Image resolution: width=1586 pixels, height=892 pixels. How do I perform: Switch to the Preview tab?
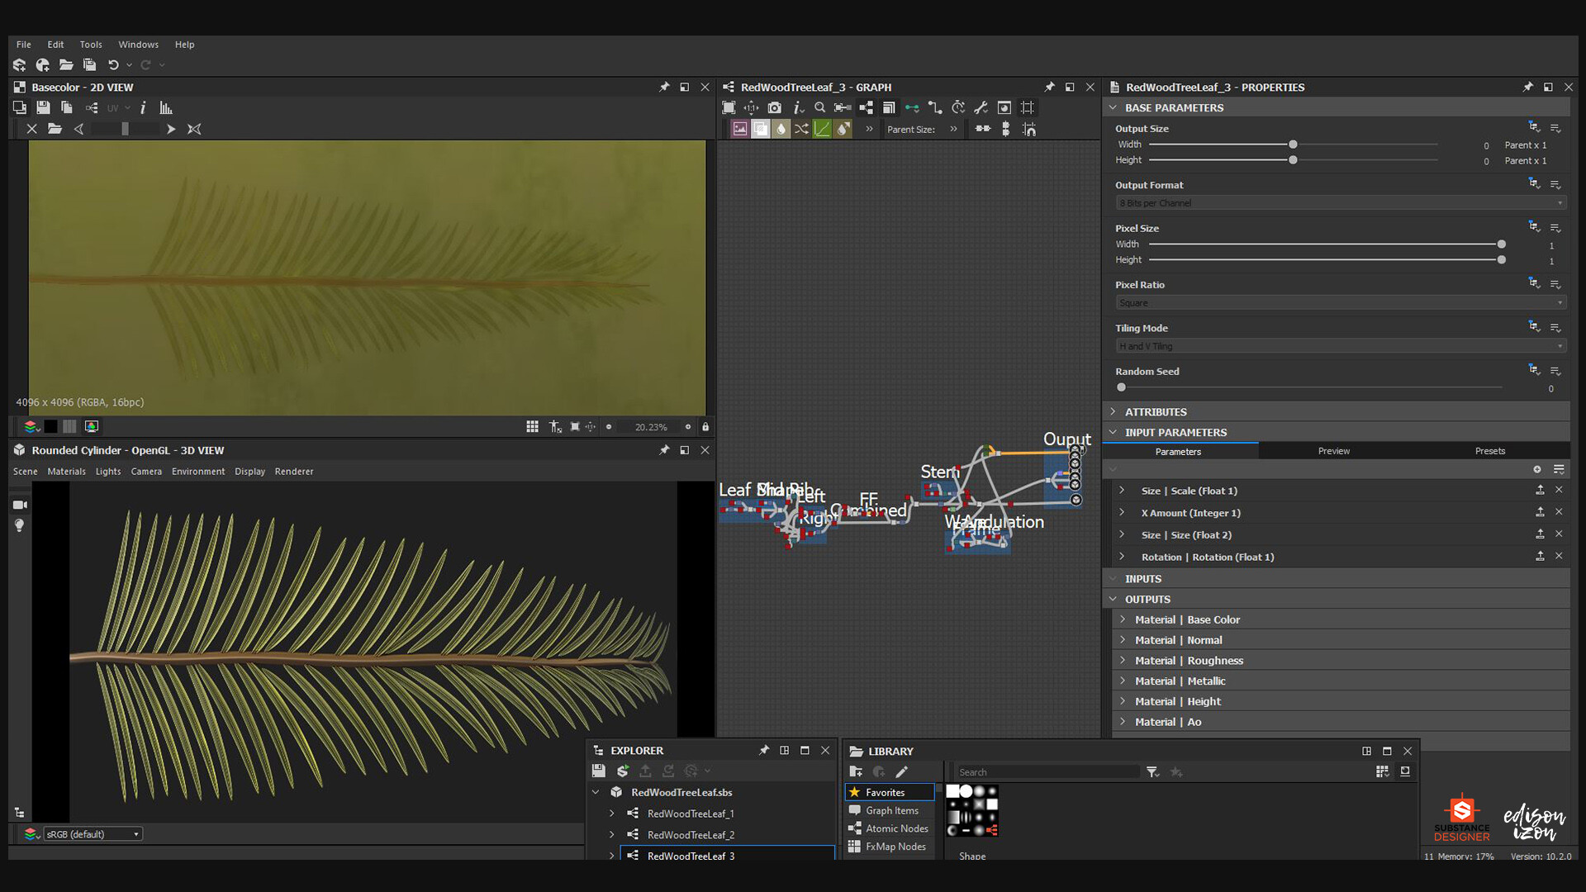pyautogui.click(x=1333, y=451)
